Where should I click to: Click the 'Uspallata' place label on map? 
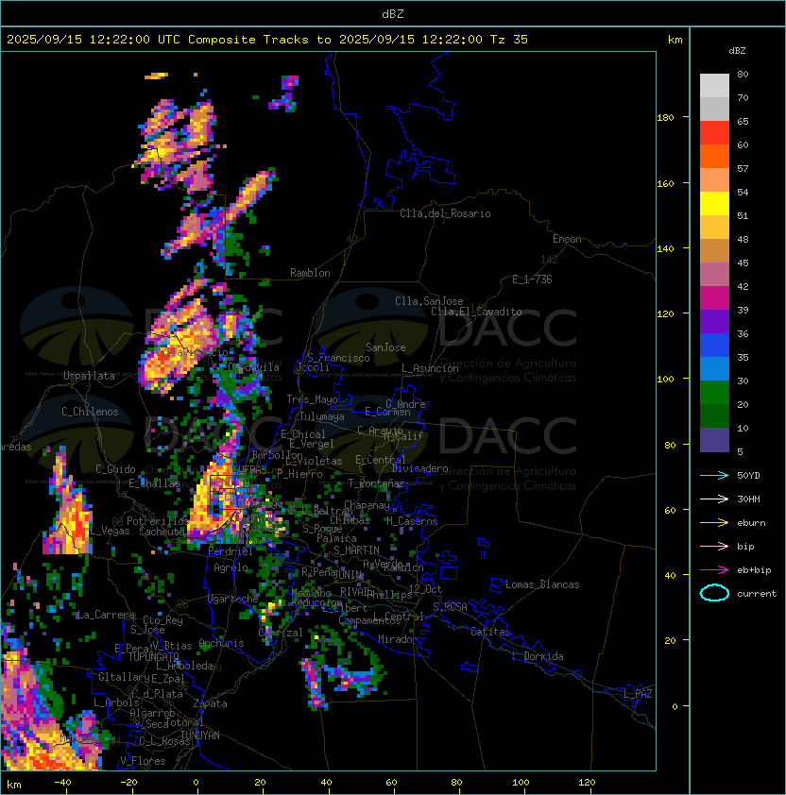[x=89, y=376]
